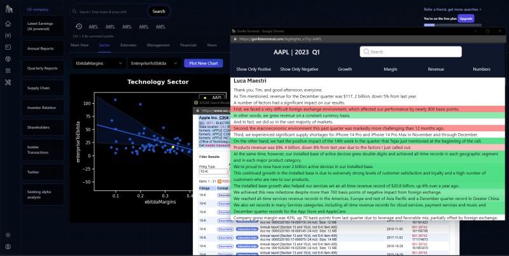The height and width of the screenshot is (256, 509).
Task: Open the Management tab
Action: click(158, 45)
